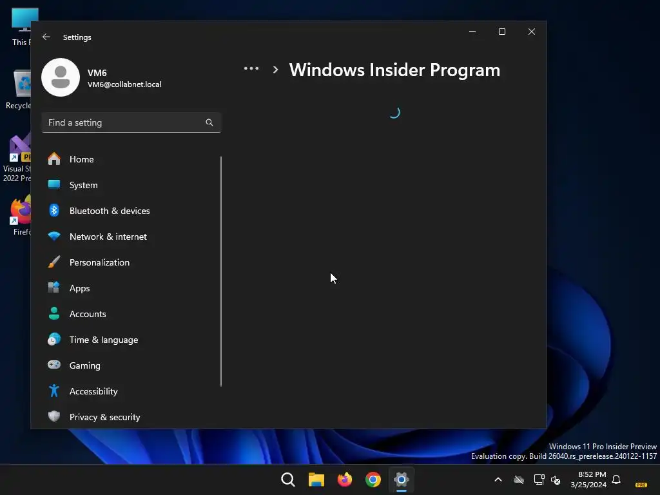Open the Home settings page

click(131, 159)
